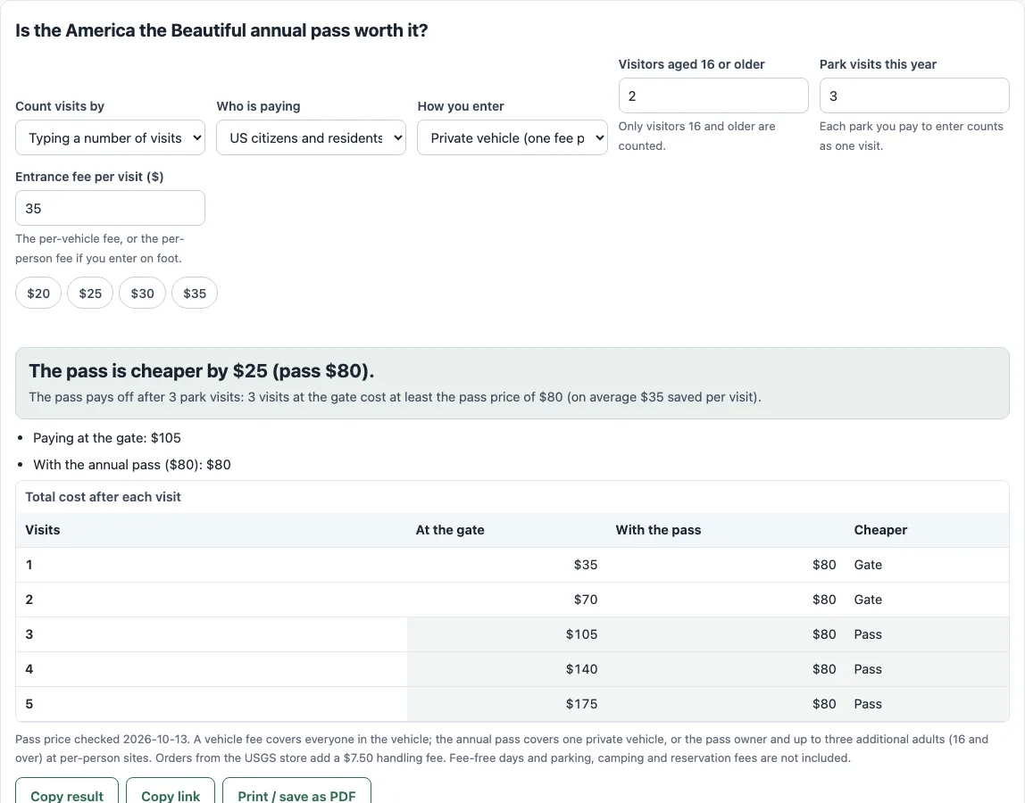Click the 'The per-vehicle fee' hint text

click(x=99, y=248)
